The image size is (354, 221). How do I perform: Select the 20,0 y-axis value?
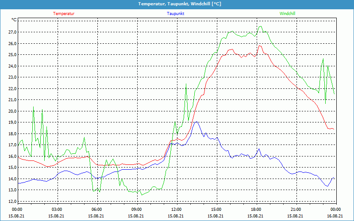12,111
